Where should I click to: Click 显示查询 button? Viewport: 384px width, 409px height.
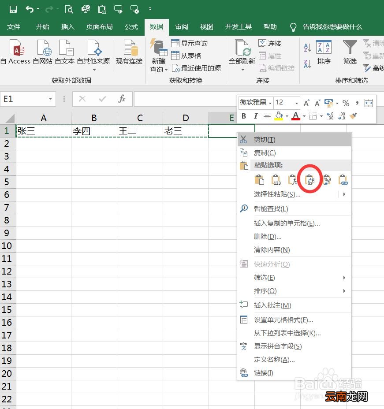point(190,43)
